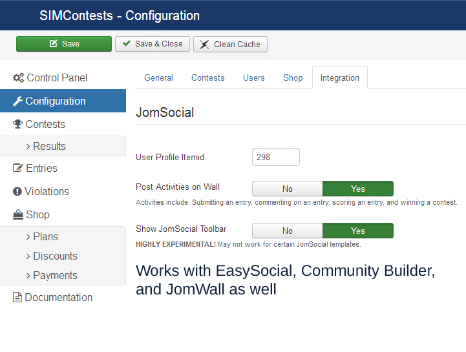The height and width of the screenshot is (352, 466).
Task: Click the Entries edit icon
Action: 18,168
